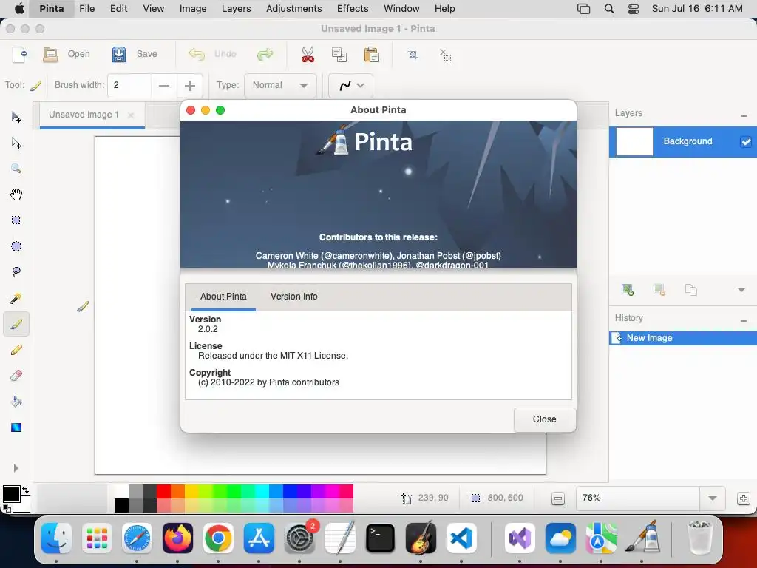Click the zoom out button

pos(558,498)
